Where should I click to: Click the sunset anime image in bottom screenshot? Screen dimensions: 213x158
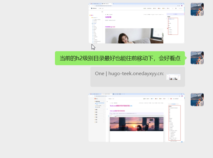136,124
